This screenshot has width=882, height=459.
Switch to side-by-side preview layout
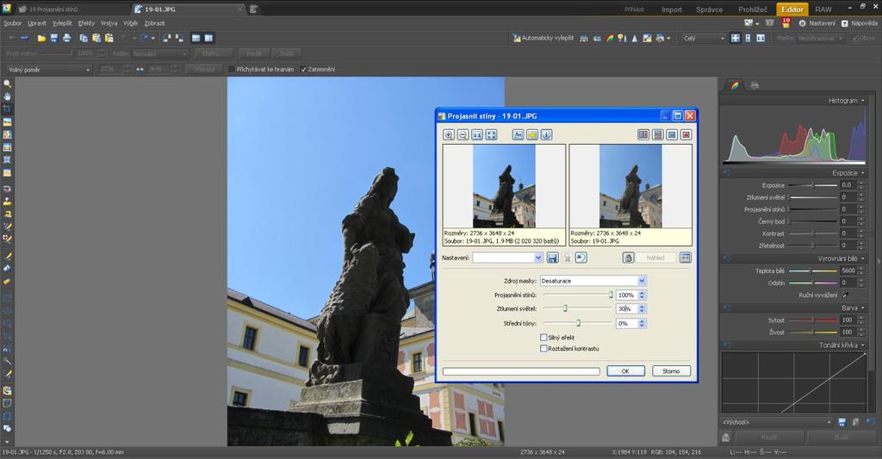(x=643, y=135)
